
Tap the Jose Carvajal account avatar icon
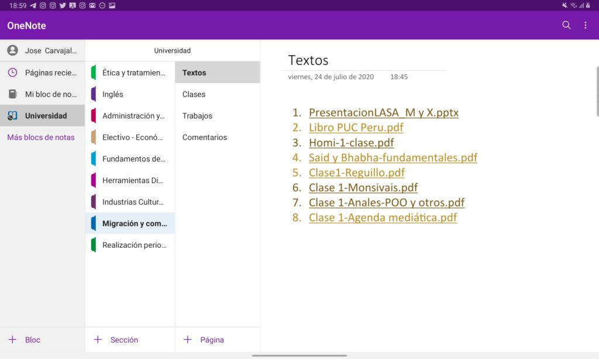pos(13,50)
